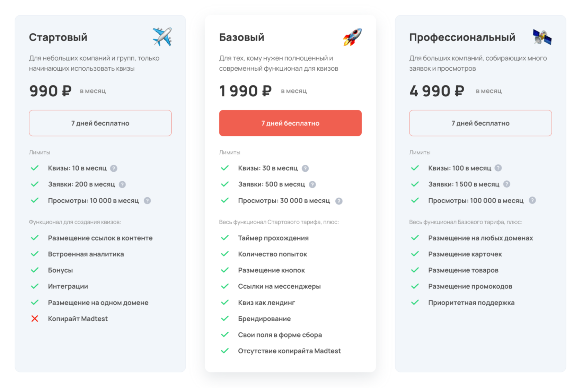Select the Базовый plan card title
582x388 pixels.
(242, 37)
